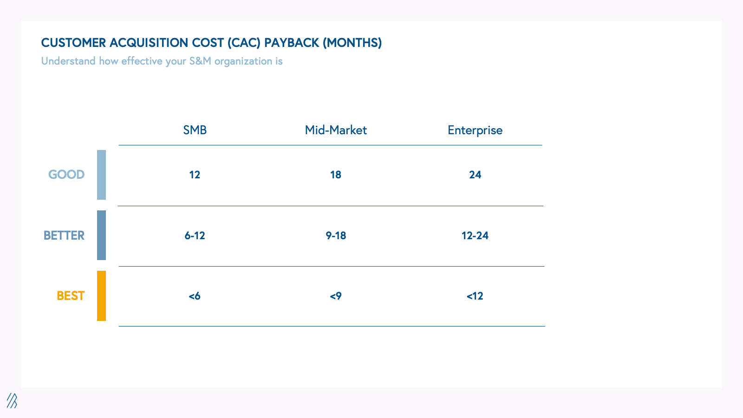Click the striped logo icon in the bottom corner

(12, 400)
